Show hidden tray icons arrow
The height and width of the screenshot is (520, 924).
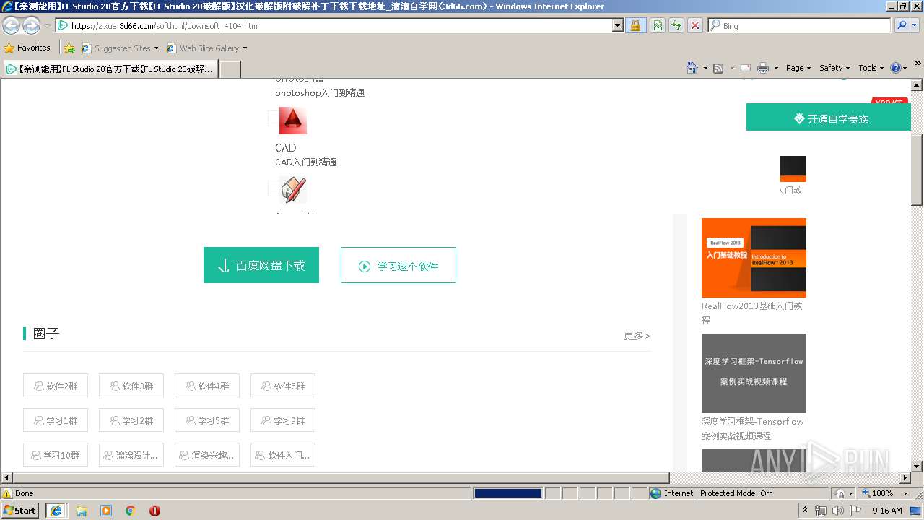click(805, 511)
